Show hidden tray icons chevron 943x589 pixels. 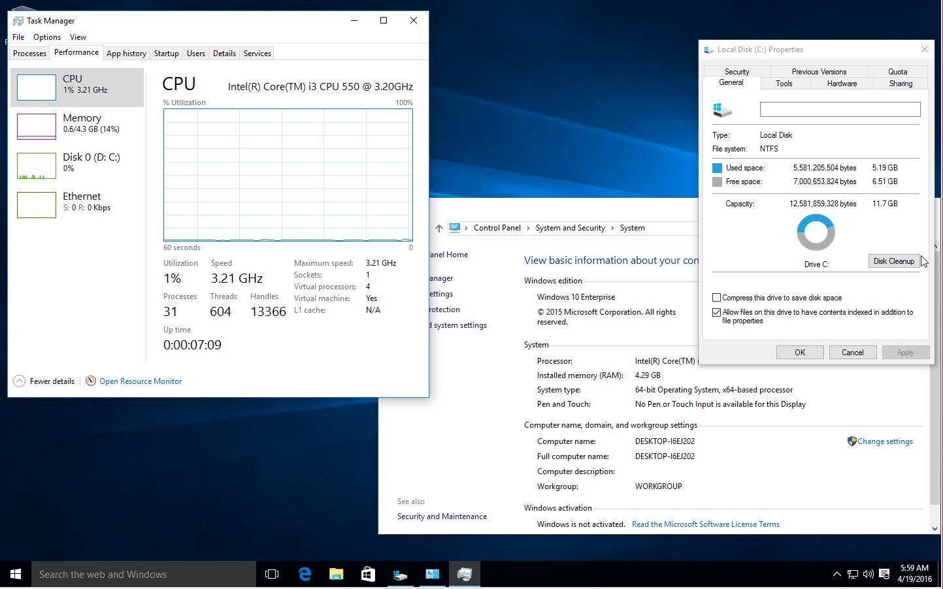coord(836,575)
